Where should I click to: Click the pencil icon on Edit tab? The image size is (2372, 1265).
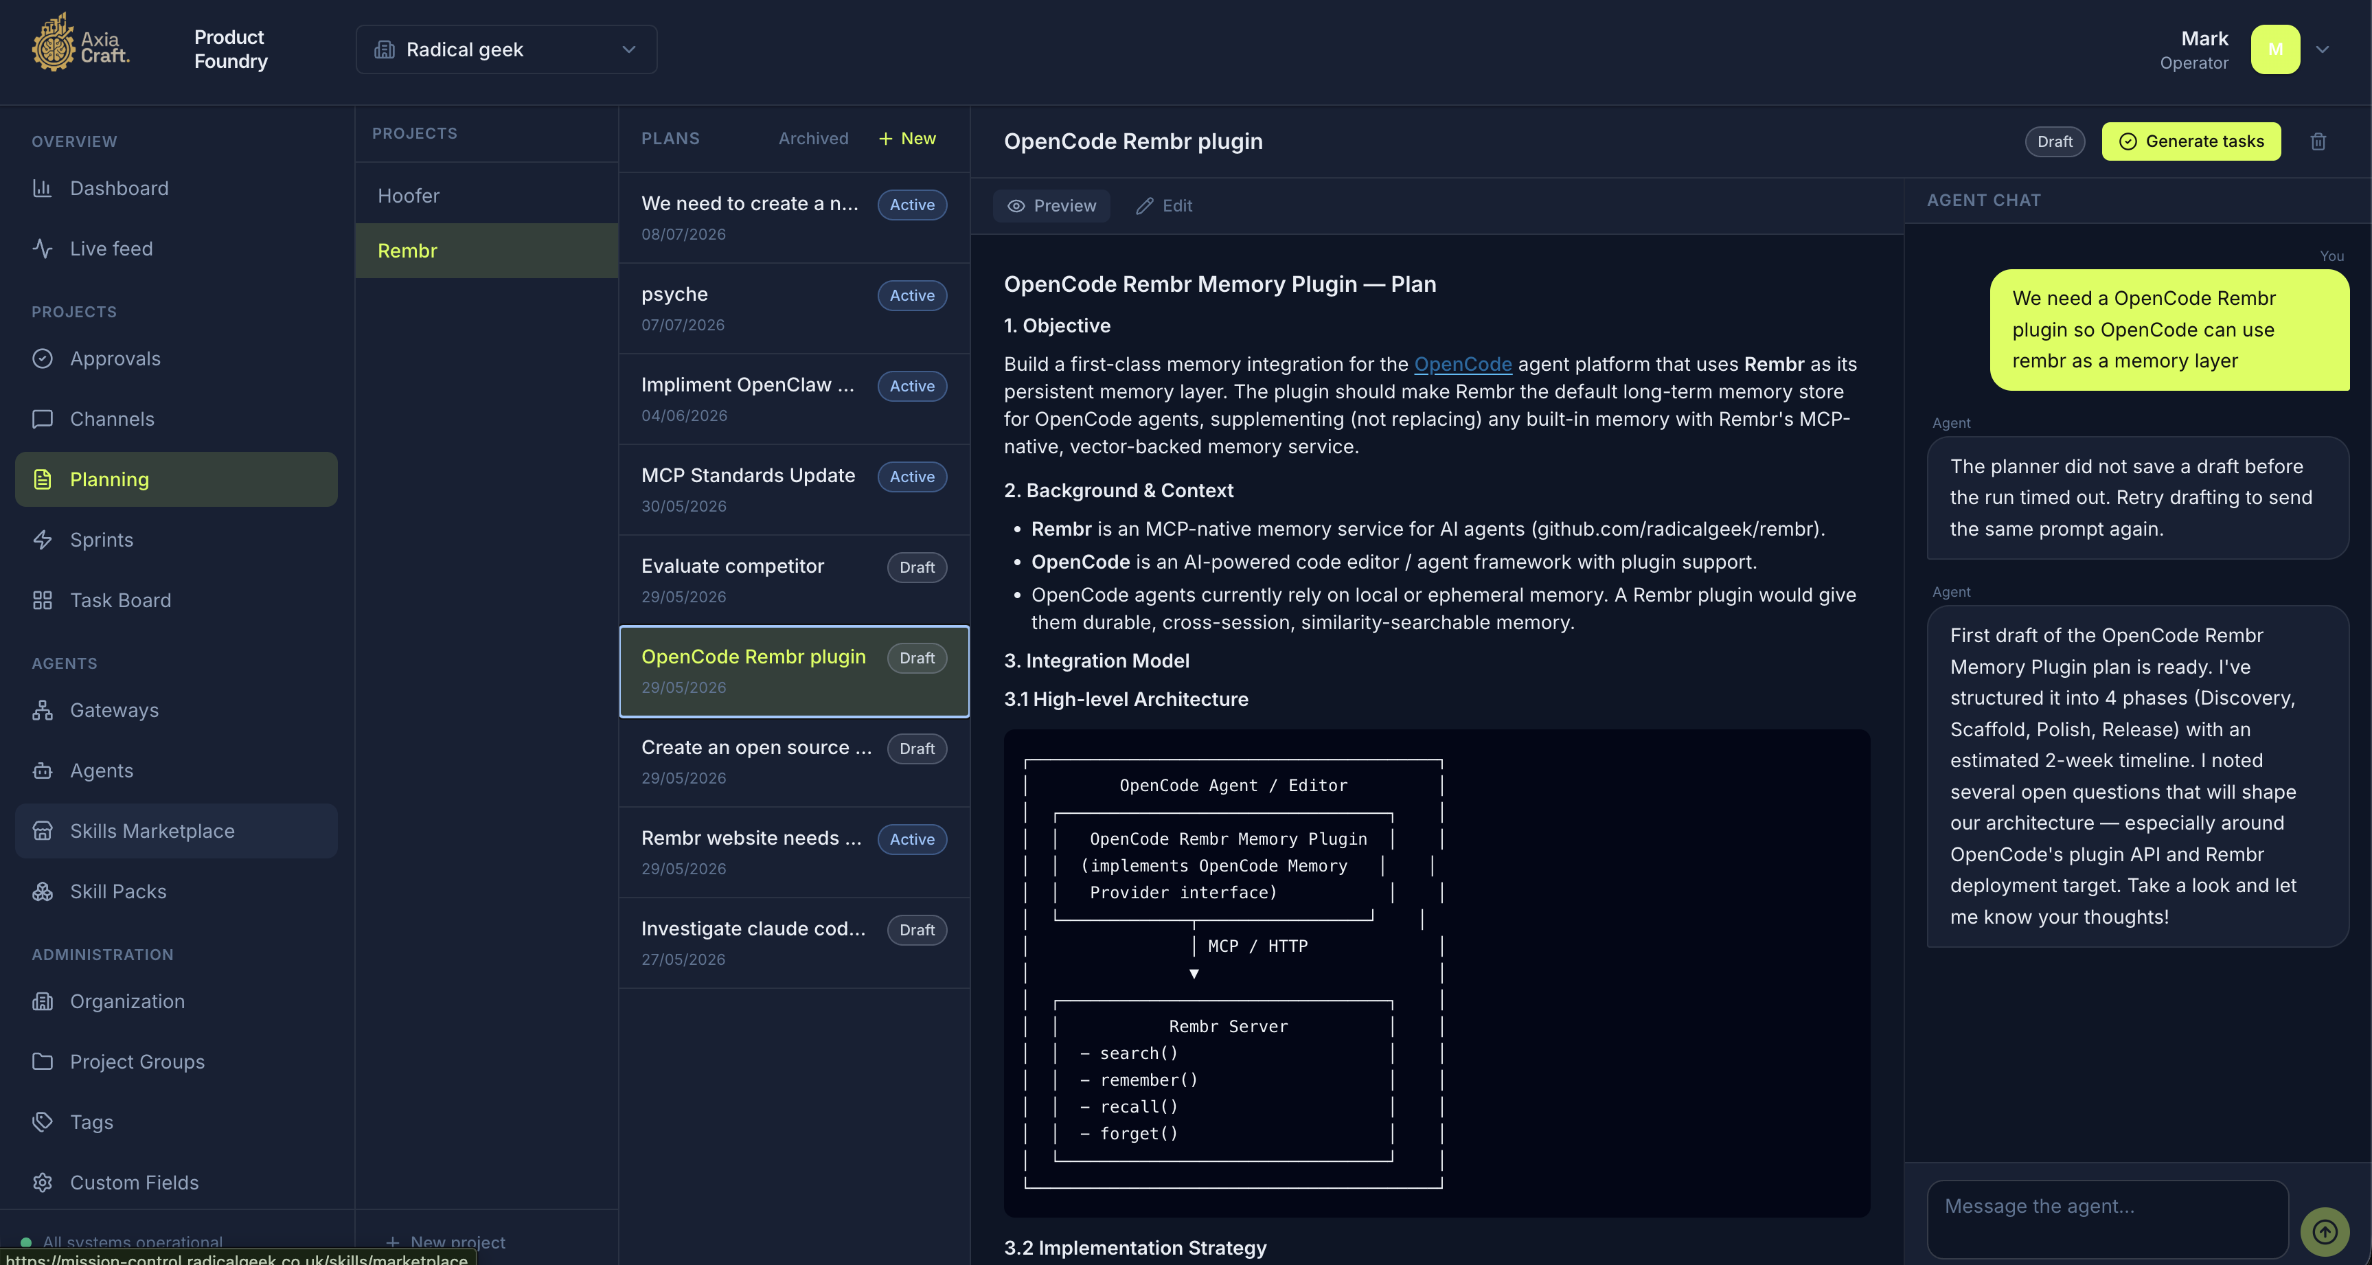click(x=1145, y=206)
